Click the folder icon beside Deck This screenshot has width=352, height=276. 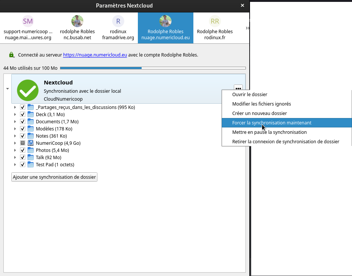(31, 115)
